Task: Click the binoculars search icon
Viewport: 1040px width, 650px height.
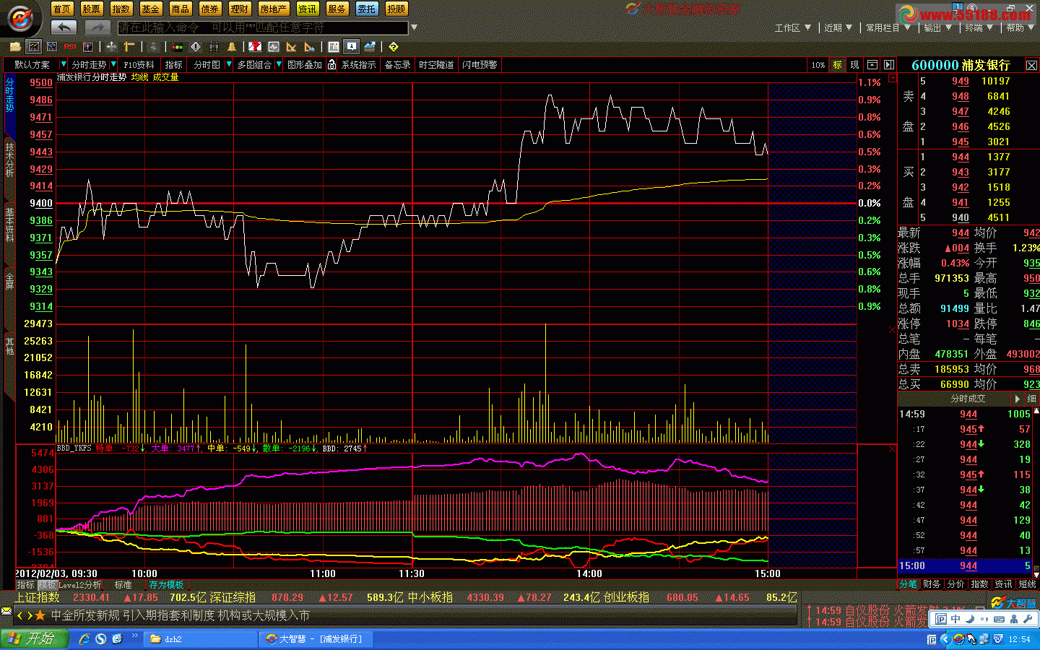Action: (x=214, y=46)
